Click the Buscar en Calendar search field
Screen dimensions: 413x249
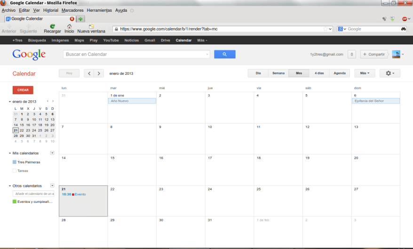click(x=136, y=54)
